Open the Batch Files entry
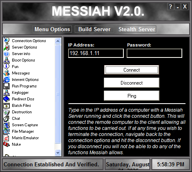The image size is (192, 172). [x=22, y=106]
